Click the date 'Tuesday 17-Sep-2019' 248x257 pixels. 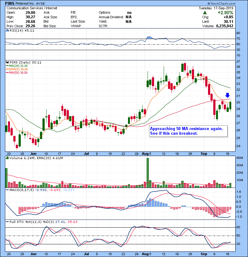pyautogui.click(x=216, y=8)
